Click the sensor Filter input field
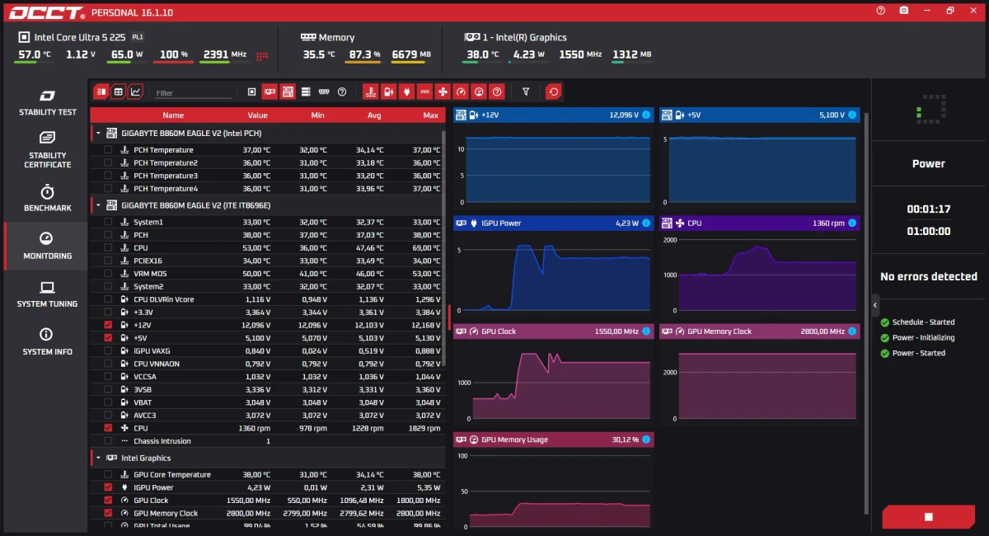This screenshot has height=536, width=989. click(194, 93)
